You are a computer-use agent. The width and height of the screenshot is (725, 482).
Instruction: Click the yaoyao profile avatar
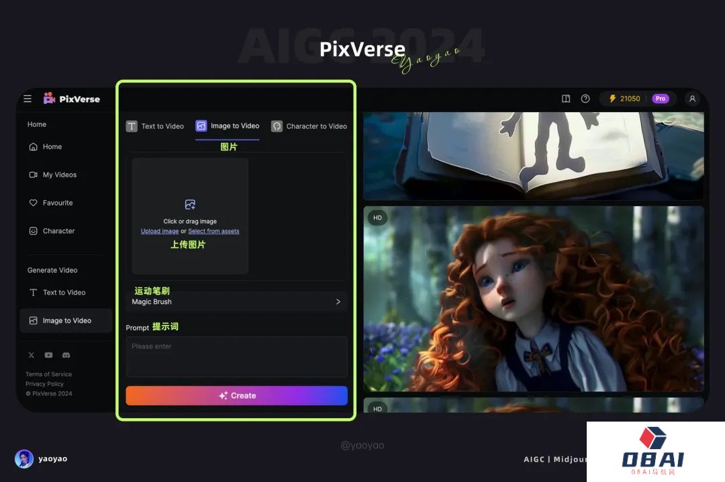coord(24,459)
